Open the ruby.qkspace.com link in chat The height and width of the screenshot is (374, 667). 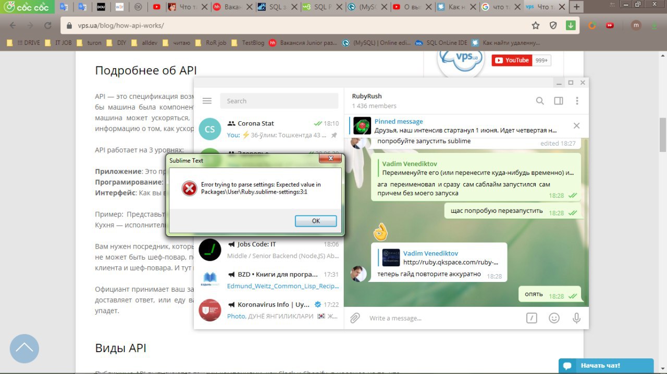pos(451,262)
